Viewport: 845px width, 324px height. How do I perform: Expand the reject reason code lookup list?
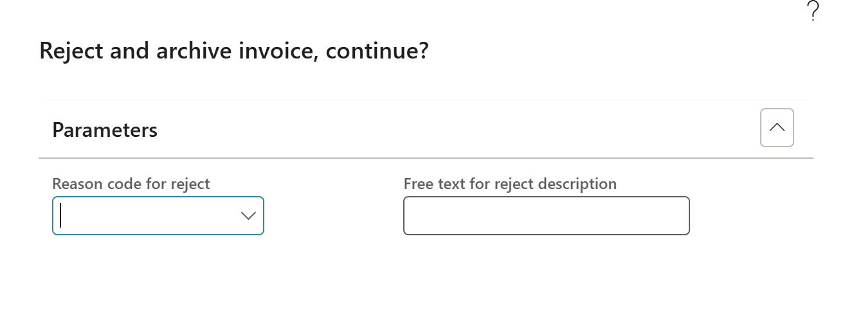[248, 216]
